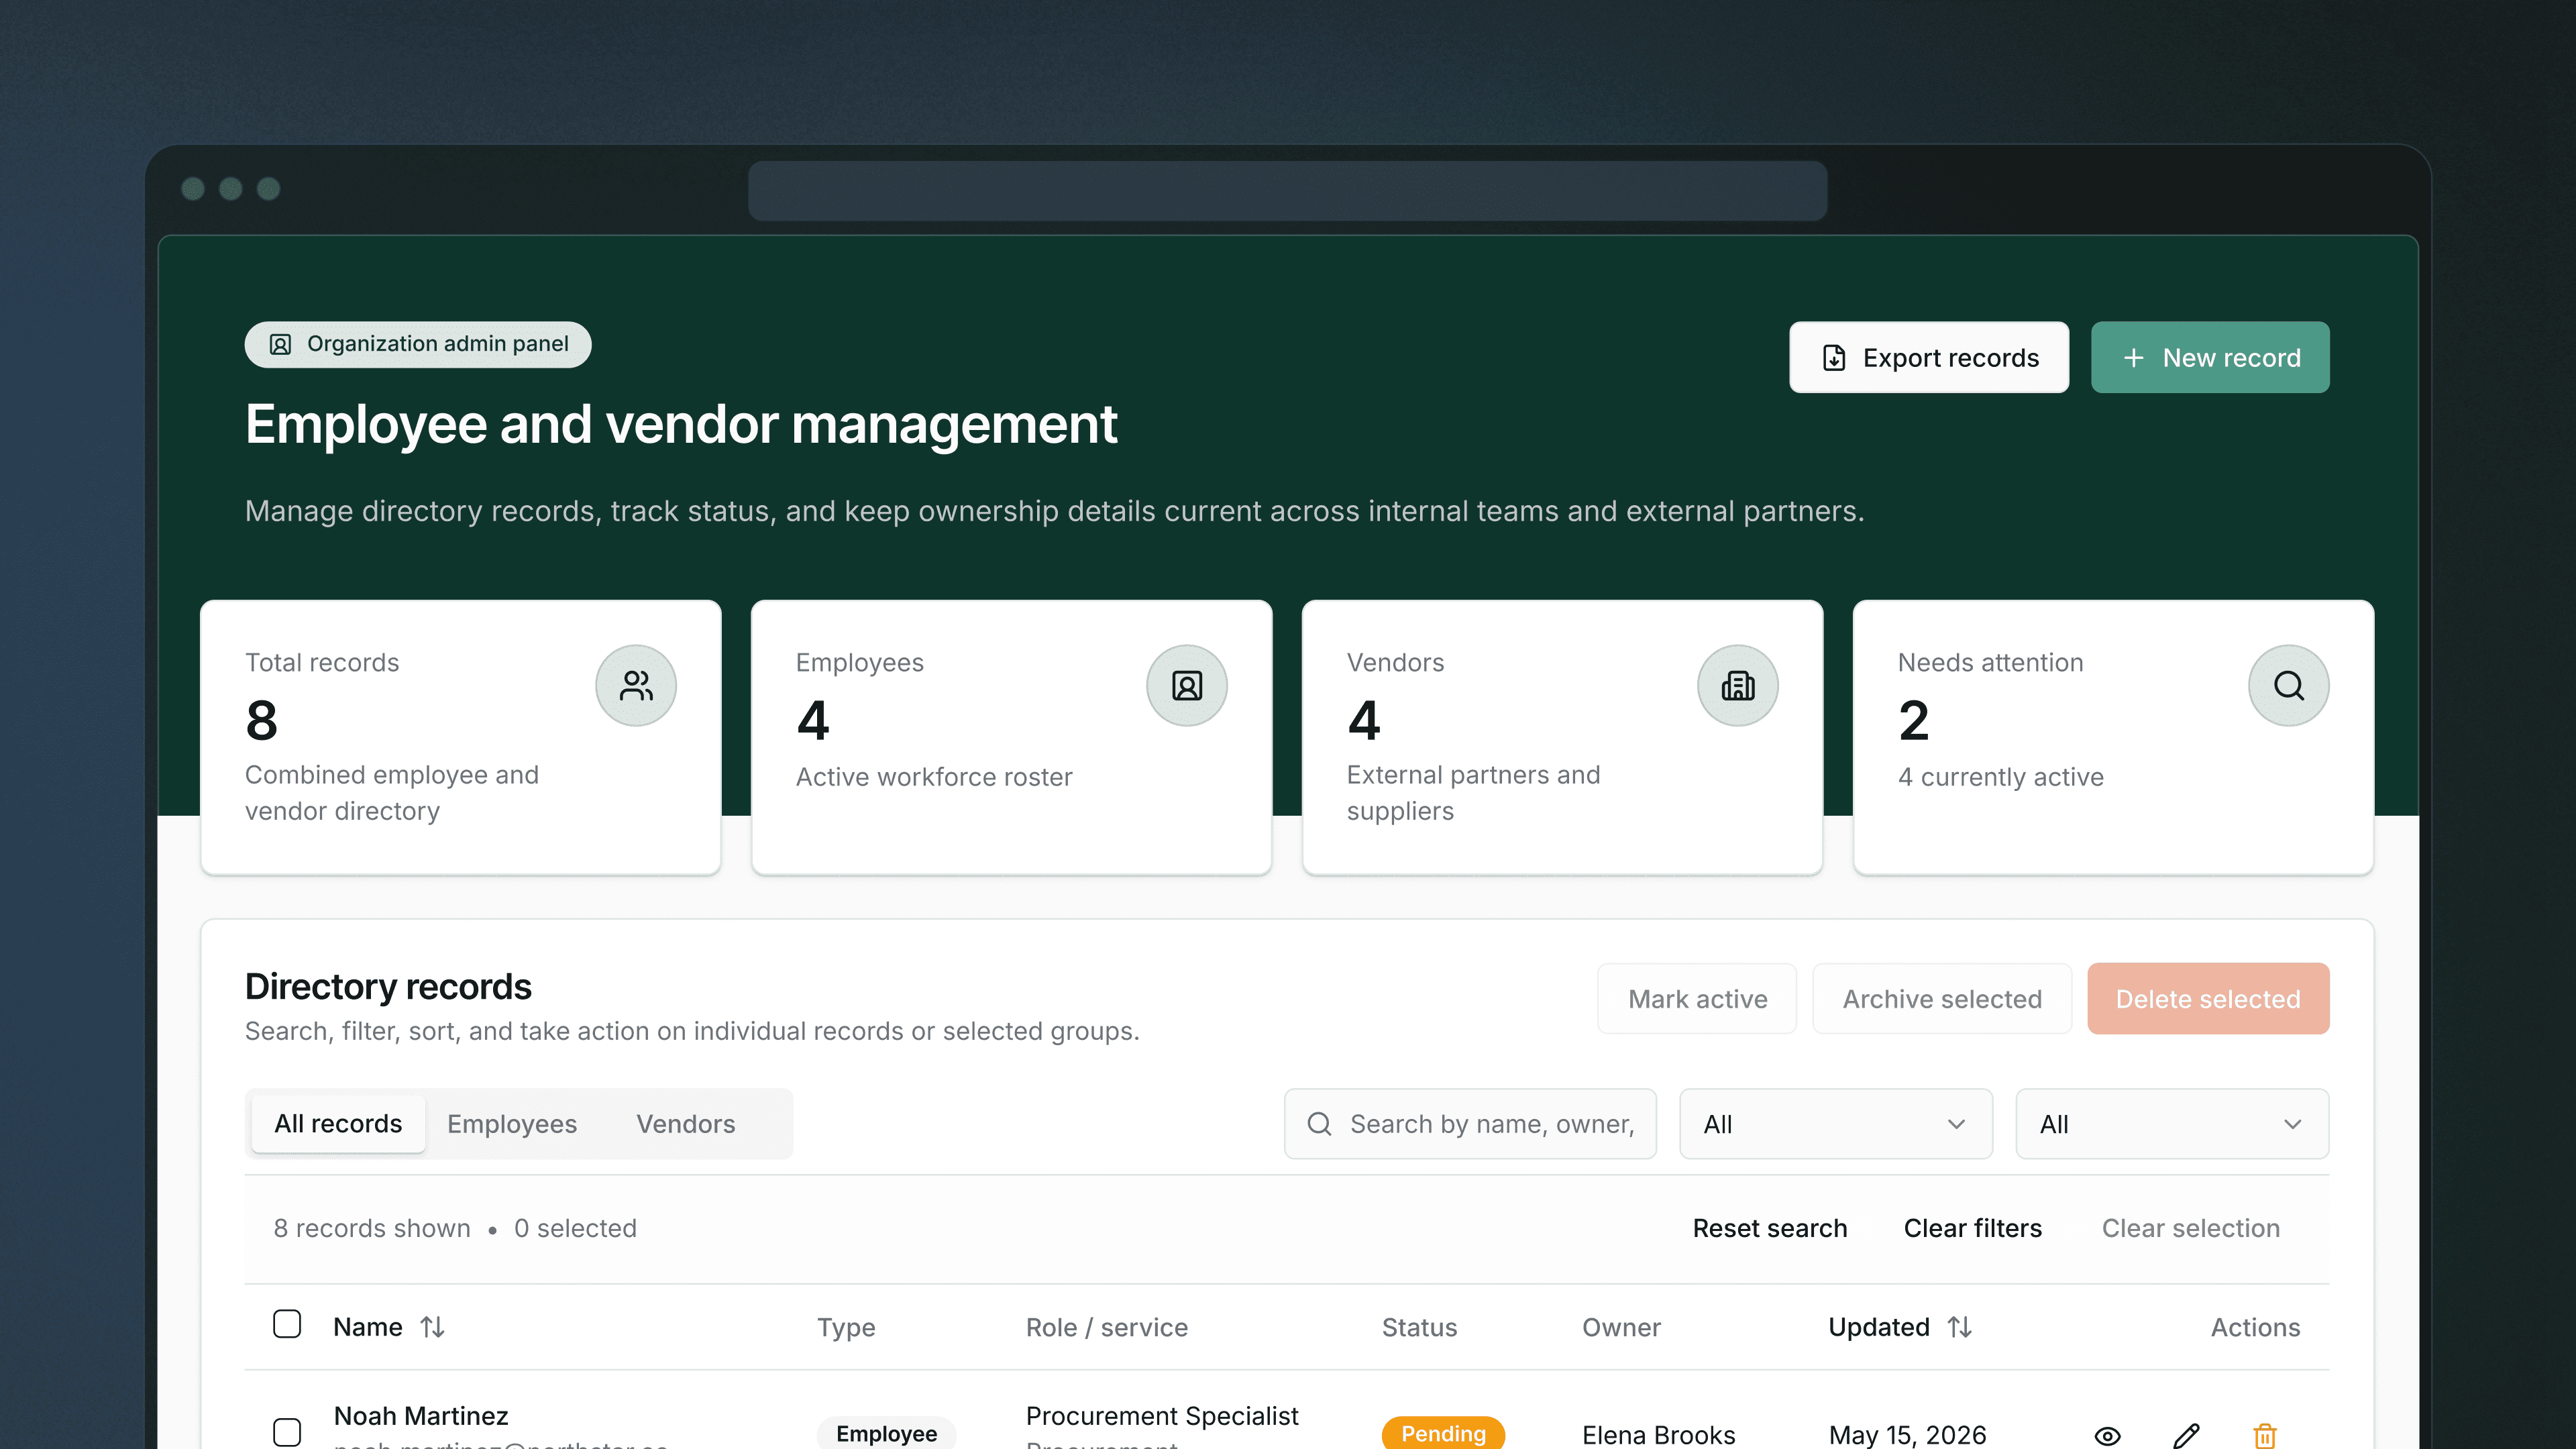The width and height of the screenshot is (2576, 1449).
Task: Switch to the All records tab
Action: point(338,1123)
